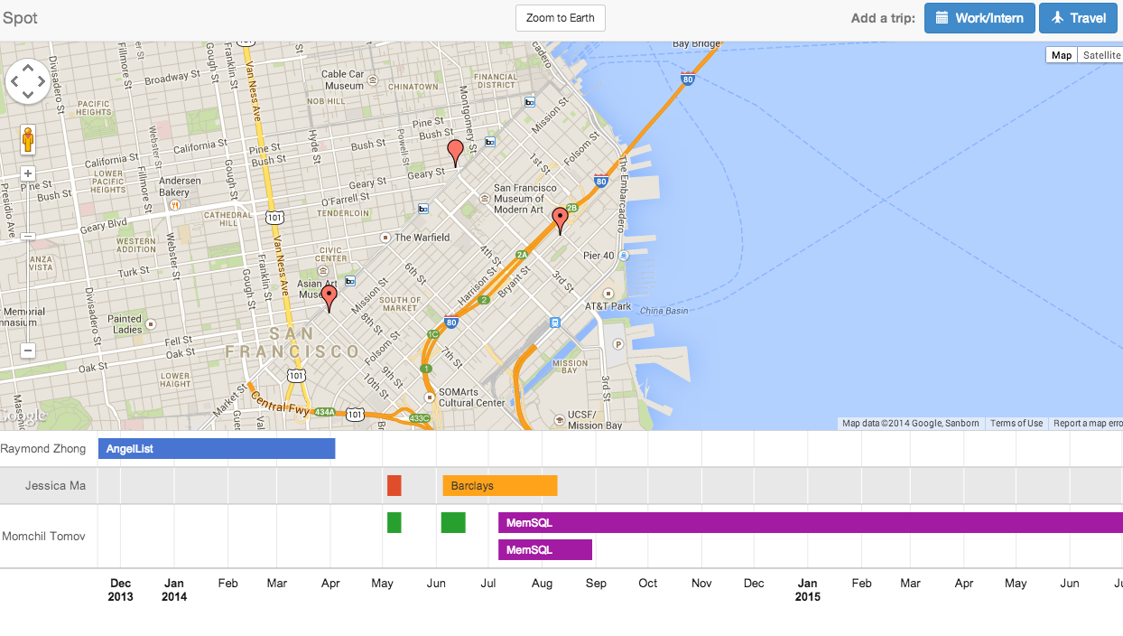Image resolution: width=1123 pixels, height=636 pixels.
Task: Click the red pin near Asian Art Museum
Action: point(329,298)
